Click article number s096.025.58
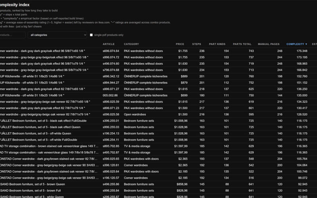This screenshot has width=317, height=198. pos(111,114)
